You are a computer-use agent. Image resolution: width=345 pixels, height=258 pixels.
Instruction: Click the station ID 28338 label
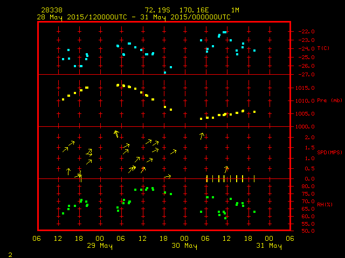tap(51, 10)
